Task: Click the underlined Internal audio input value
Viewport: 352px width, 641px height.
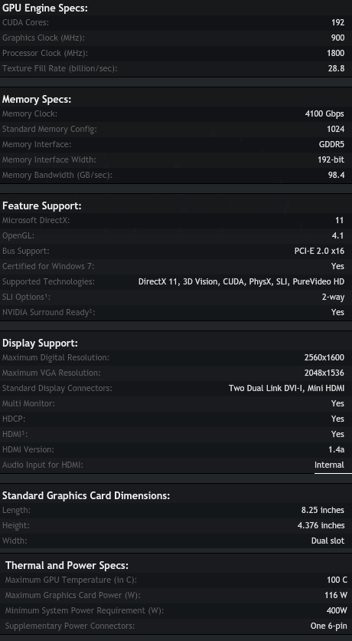Action: click(x=329, y=465)
